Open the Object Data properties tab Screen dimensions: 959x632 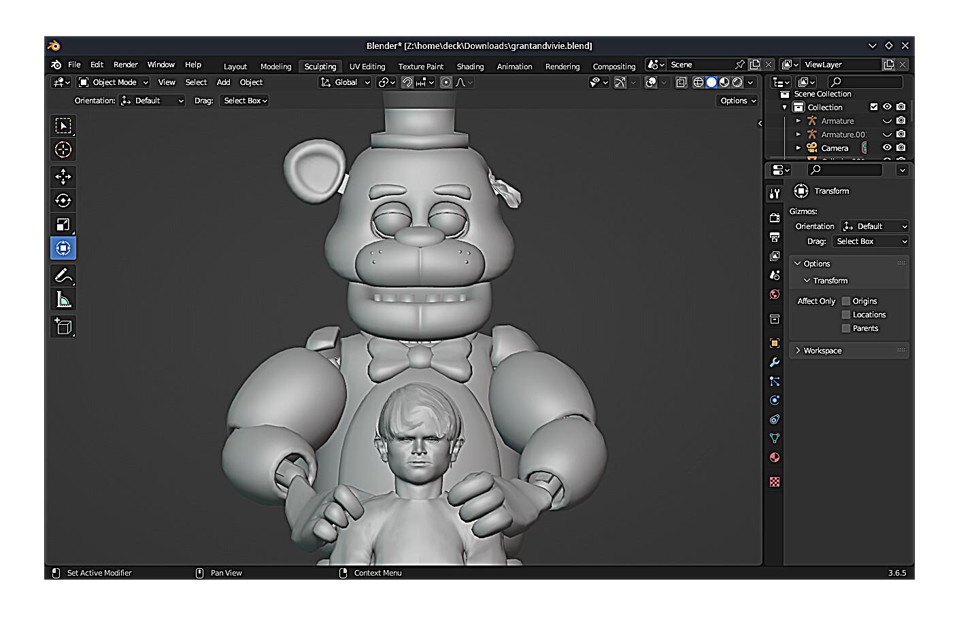(x=774, y=438)
